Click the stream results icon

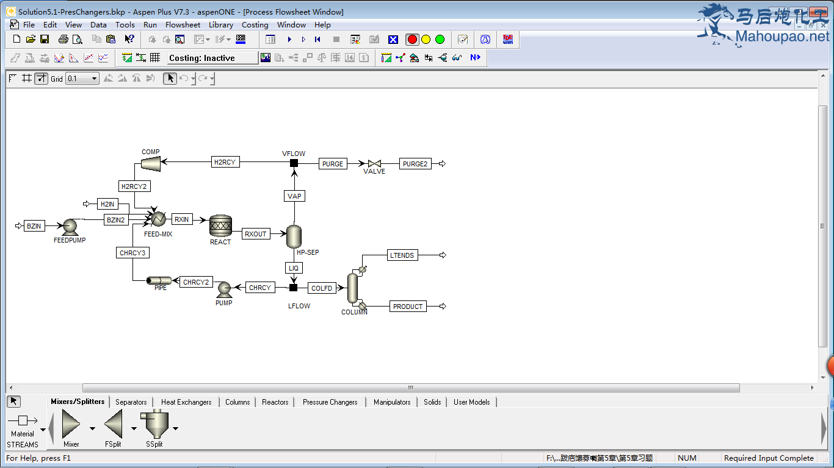pyautogui.click(x=429, y=58)
